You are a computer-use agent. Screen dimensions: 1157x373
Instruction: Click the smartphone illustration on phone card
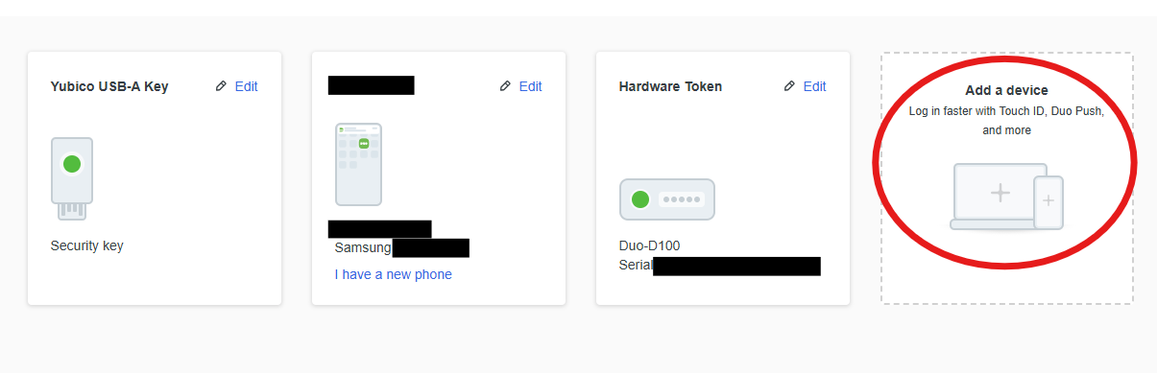(358, 164)
